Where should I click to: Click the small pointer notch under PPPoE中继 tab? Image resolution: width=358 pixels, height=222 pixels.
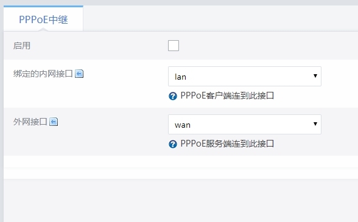coord(43,30)
